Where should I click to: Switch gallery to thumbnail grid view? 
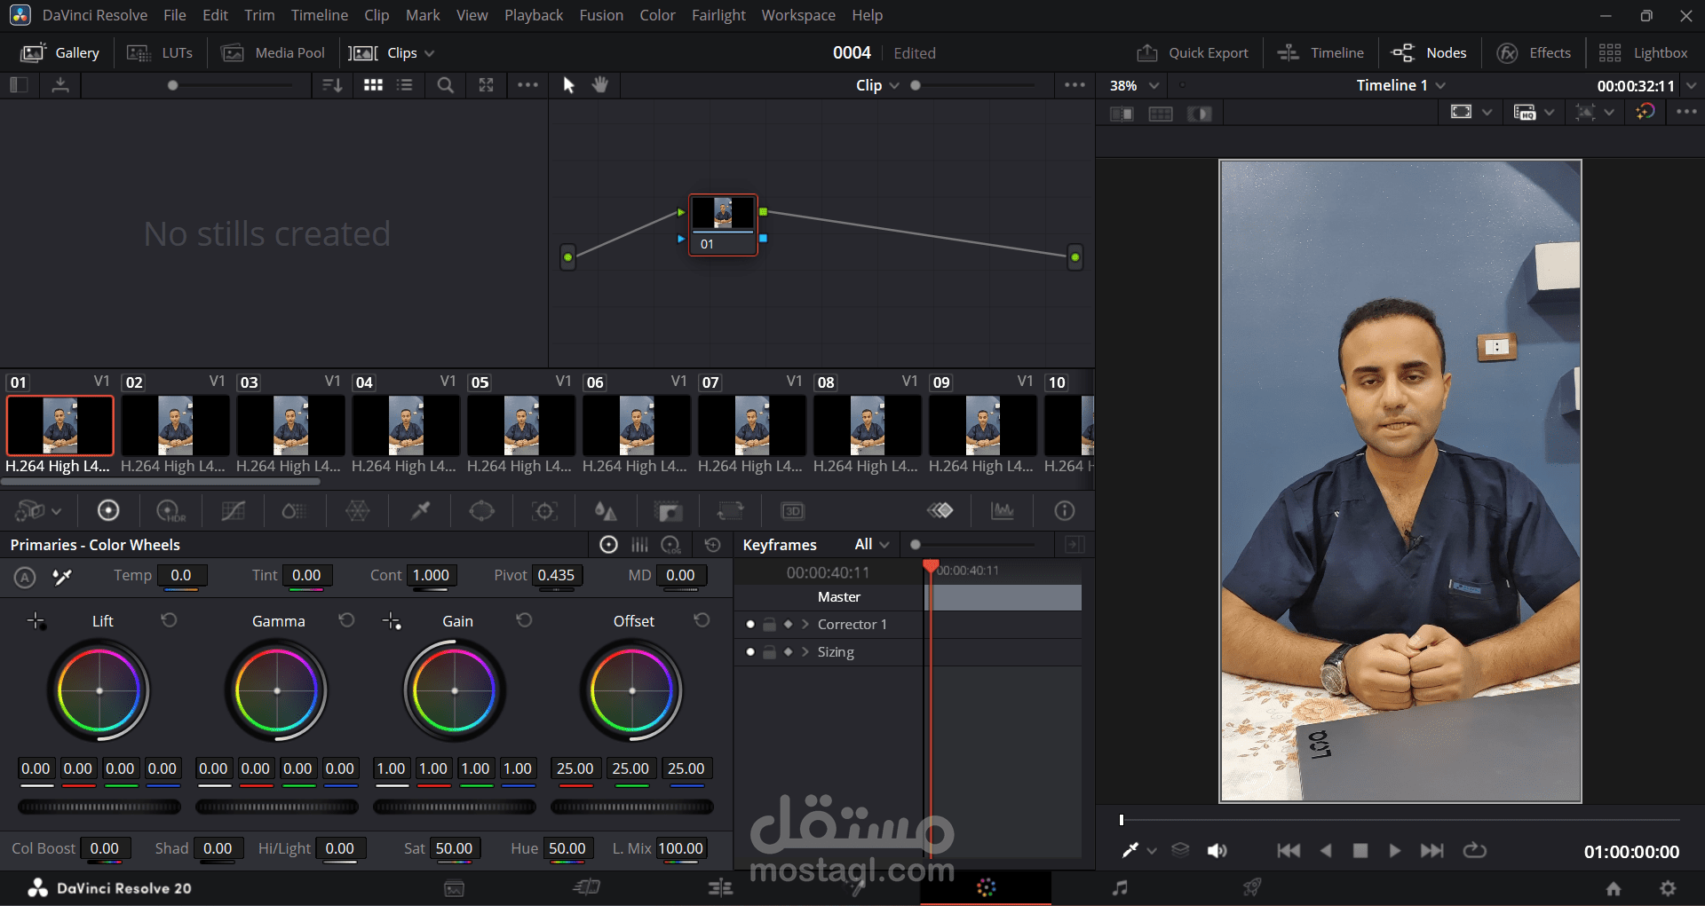[x=373, y=84]
